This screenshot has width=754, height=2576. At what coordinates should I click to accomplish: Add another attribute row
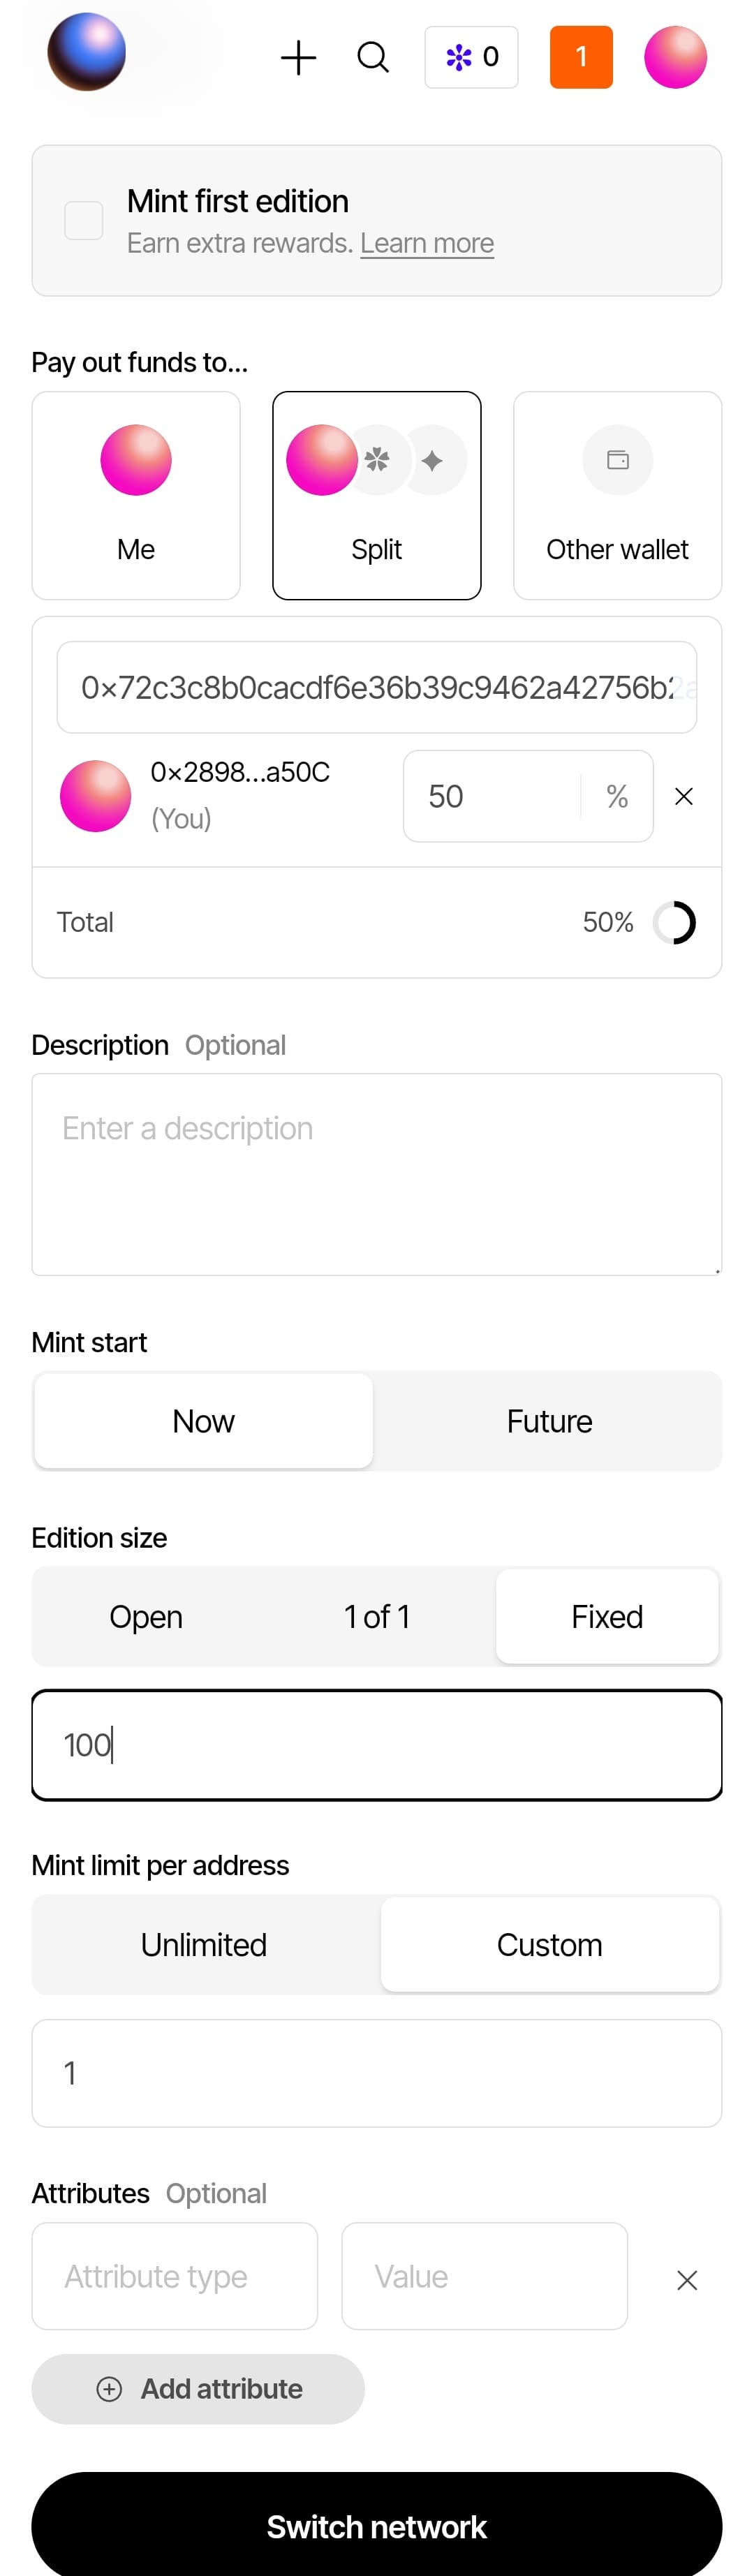point(198,2389)
